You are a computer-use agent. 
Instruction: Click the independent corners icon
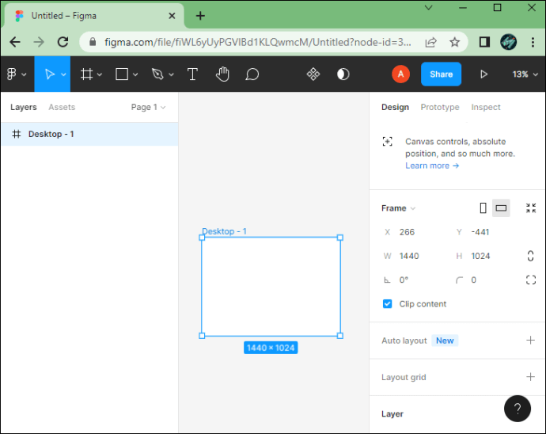click(531, 280)
